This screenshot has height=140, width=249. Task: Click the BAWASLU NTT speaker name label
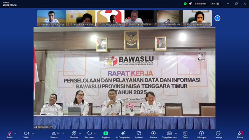(x=44, y=127)
